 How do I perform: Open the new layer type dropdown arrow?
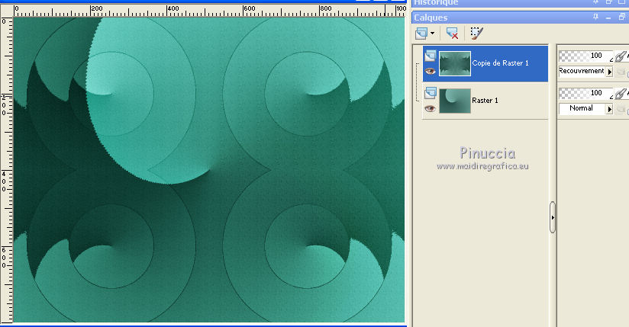click(x=432, y=34)
